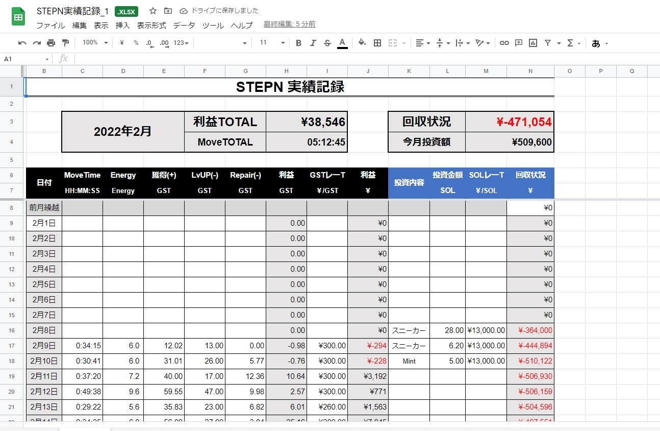Screen dimensions: 660x431
Task: Click the undo arrow icon
Action: tap(22, 43)
